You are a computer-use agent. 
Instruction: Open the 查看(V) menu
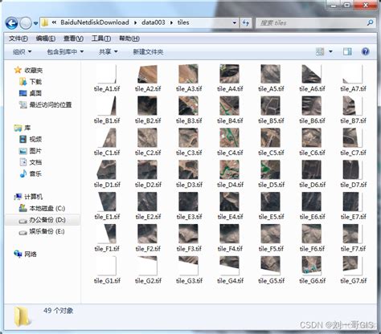[x=73, y=39]
